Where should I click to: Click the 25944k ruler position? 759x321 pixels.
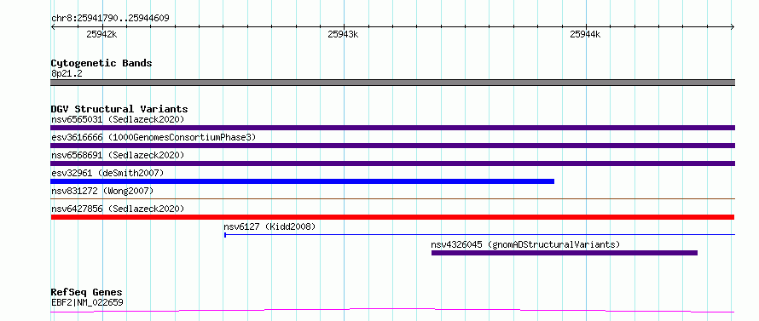[585, 34]
